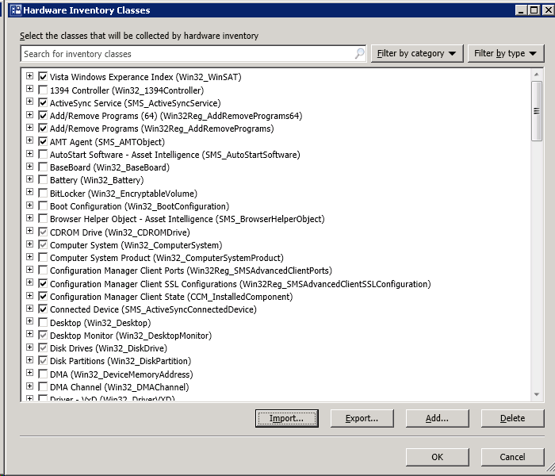Expand Browser Helper Object node
The image size is (555, 476).
[30, 218]
